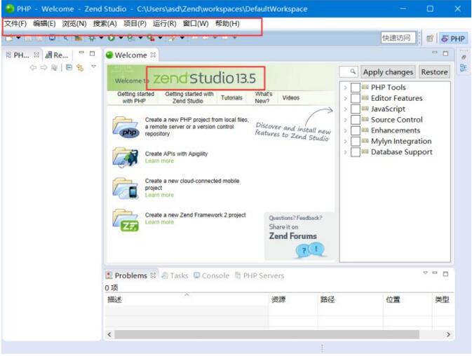Check the PHP Tools checkbox

pos(356,88)
